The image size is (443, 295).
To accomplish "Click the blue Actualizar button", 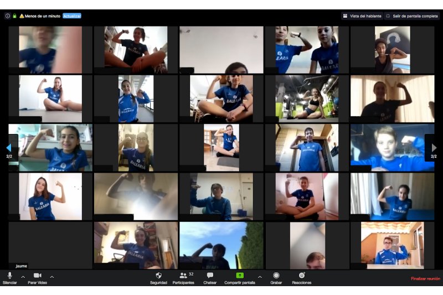I will click(71, 16).
